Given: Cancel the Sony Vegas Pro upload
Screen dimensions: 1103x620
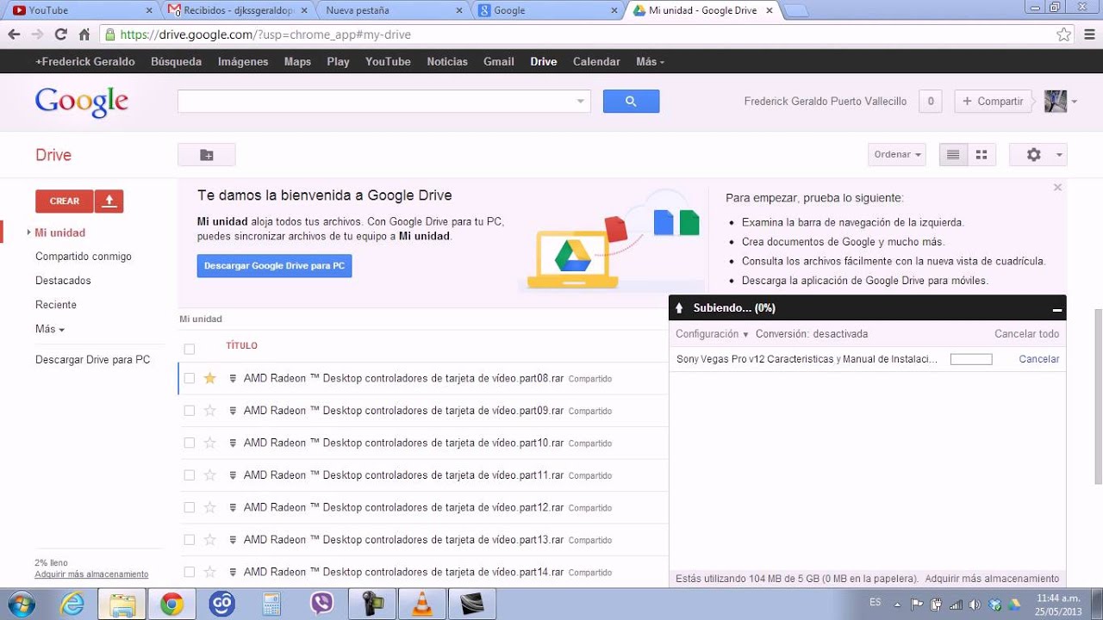Looking at the screenshot, I should (x=1039, y=359).
